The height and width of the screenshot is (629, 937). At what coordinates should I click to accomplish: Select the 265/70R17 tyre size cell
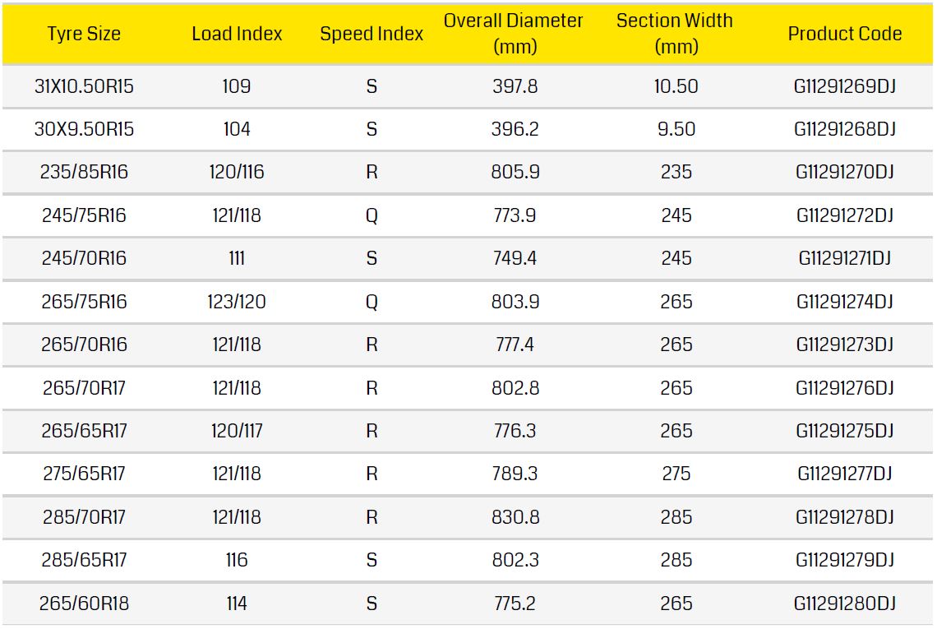84,387
